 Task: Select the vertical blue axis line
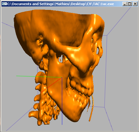pos(62,101)
